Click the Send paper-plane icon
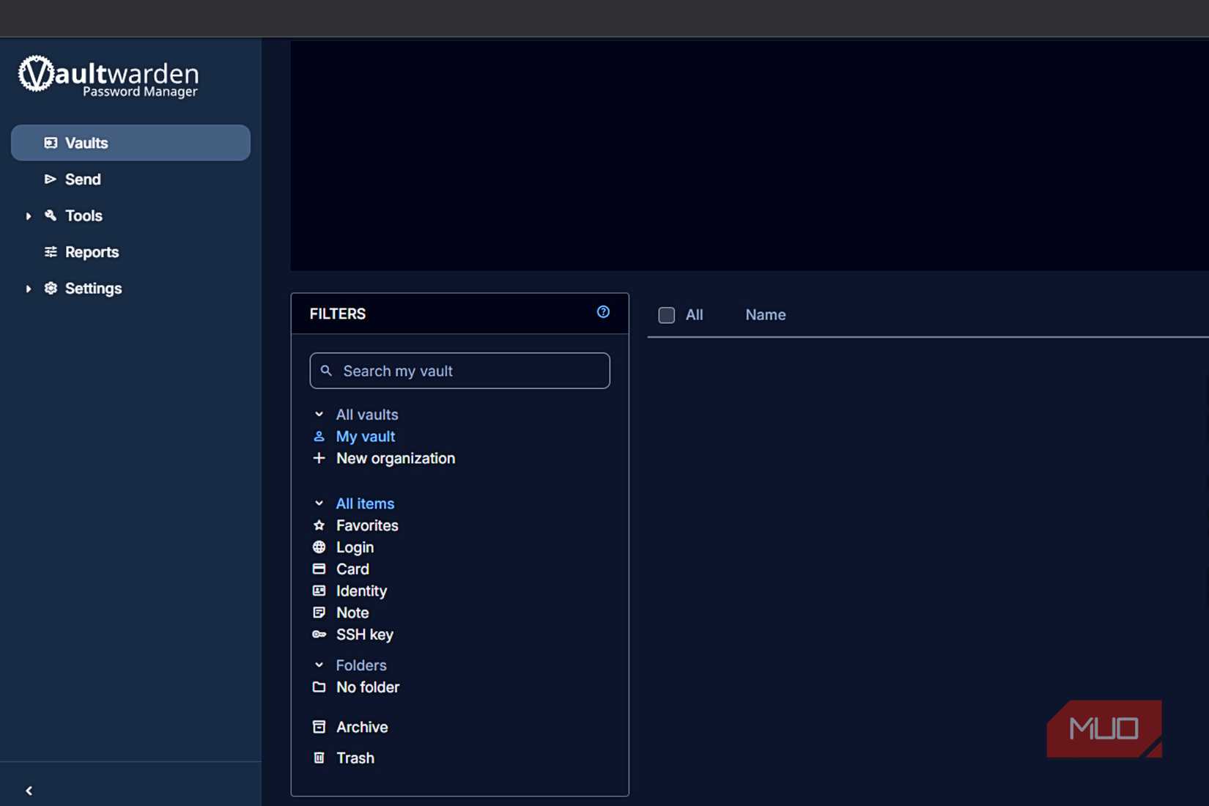The width and height of the screenshot is (1209, 806). tap(51, 180)
